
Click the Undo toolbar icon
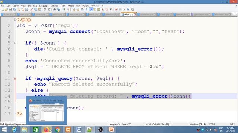pyautogui.click(x=45, y=10)
